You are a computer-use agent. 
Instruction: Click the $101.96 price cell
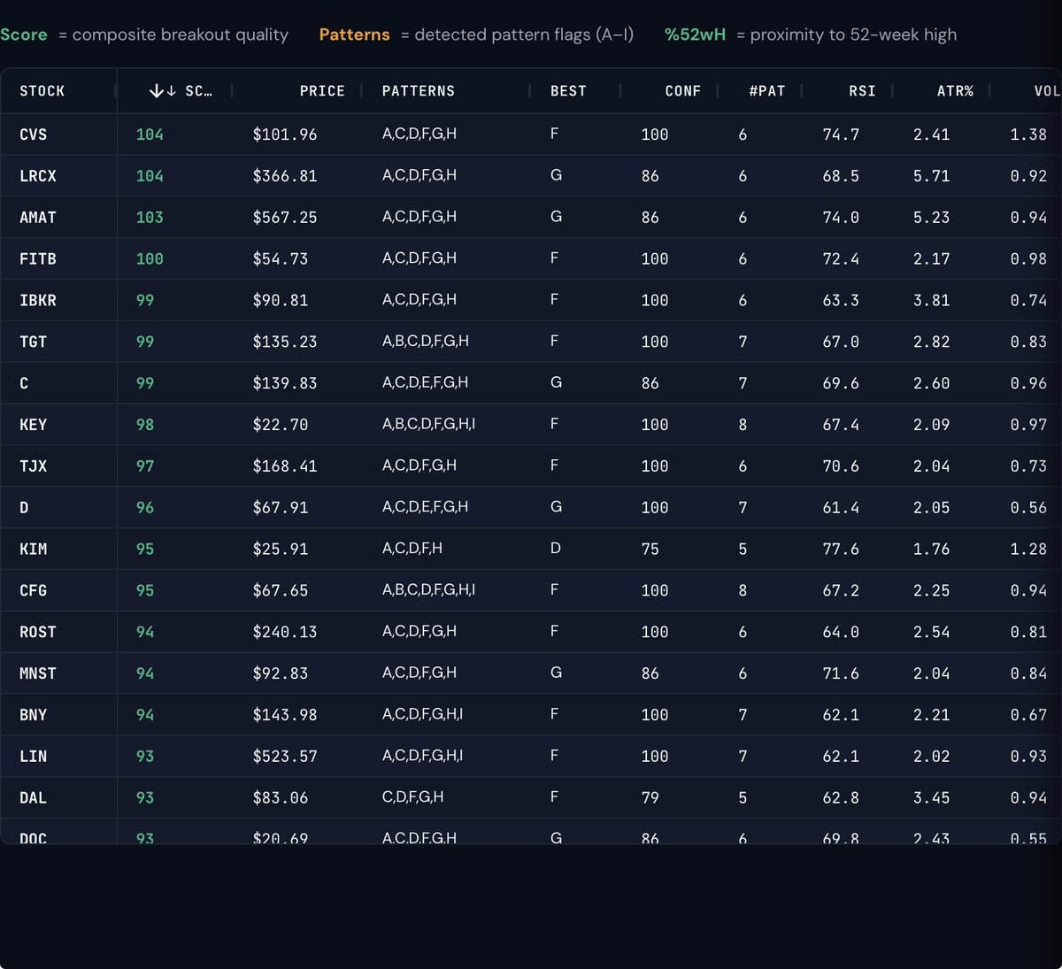click(285, 135)
